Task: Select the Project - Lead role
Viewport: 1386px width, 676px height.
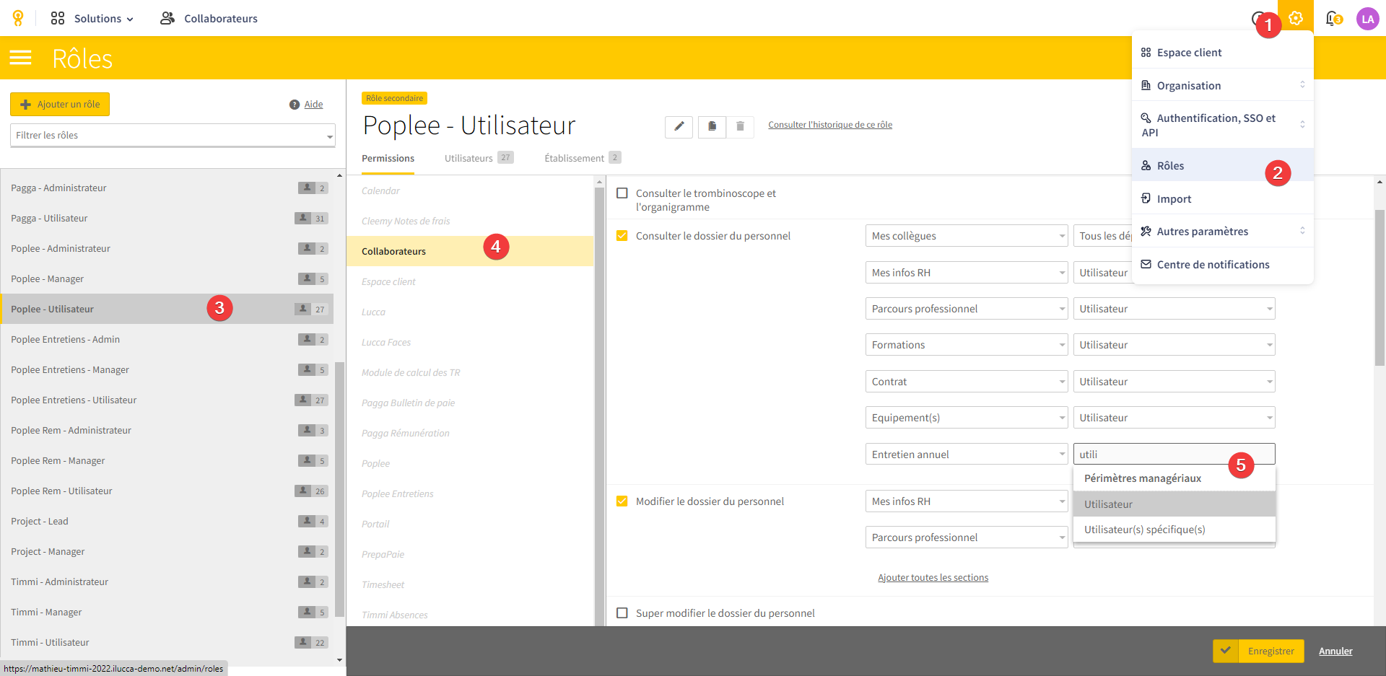Action: [x=167, y=521]
